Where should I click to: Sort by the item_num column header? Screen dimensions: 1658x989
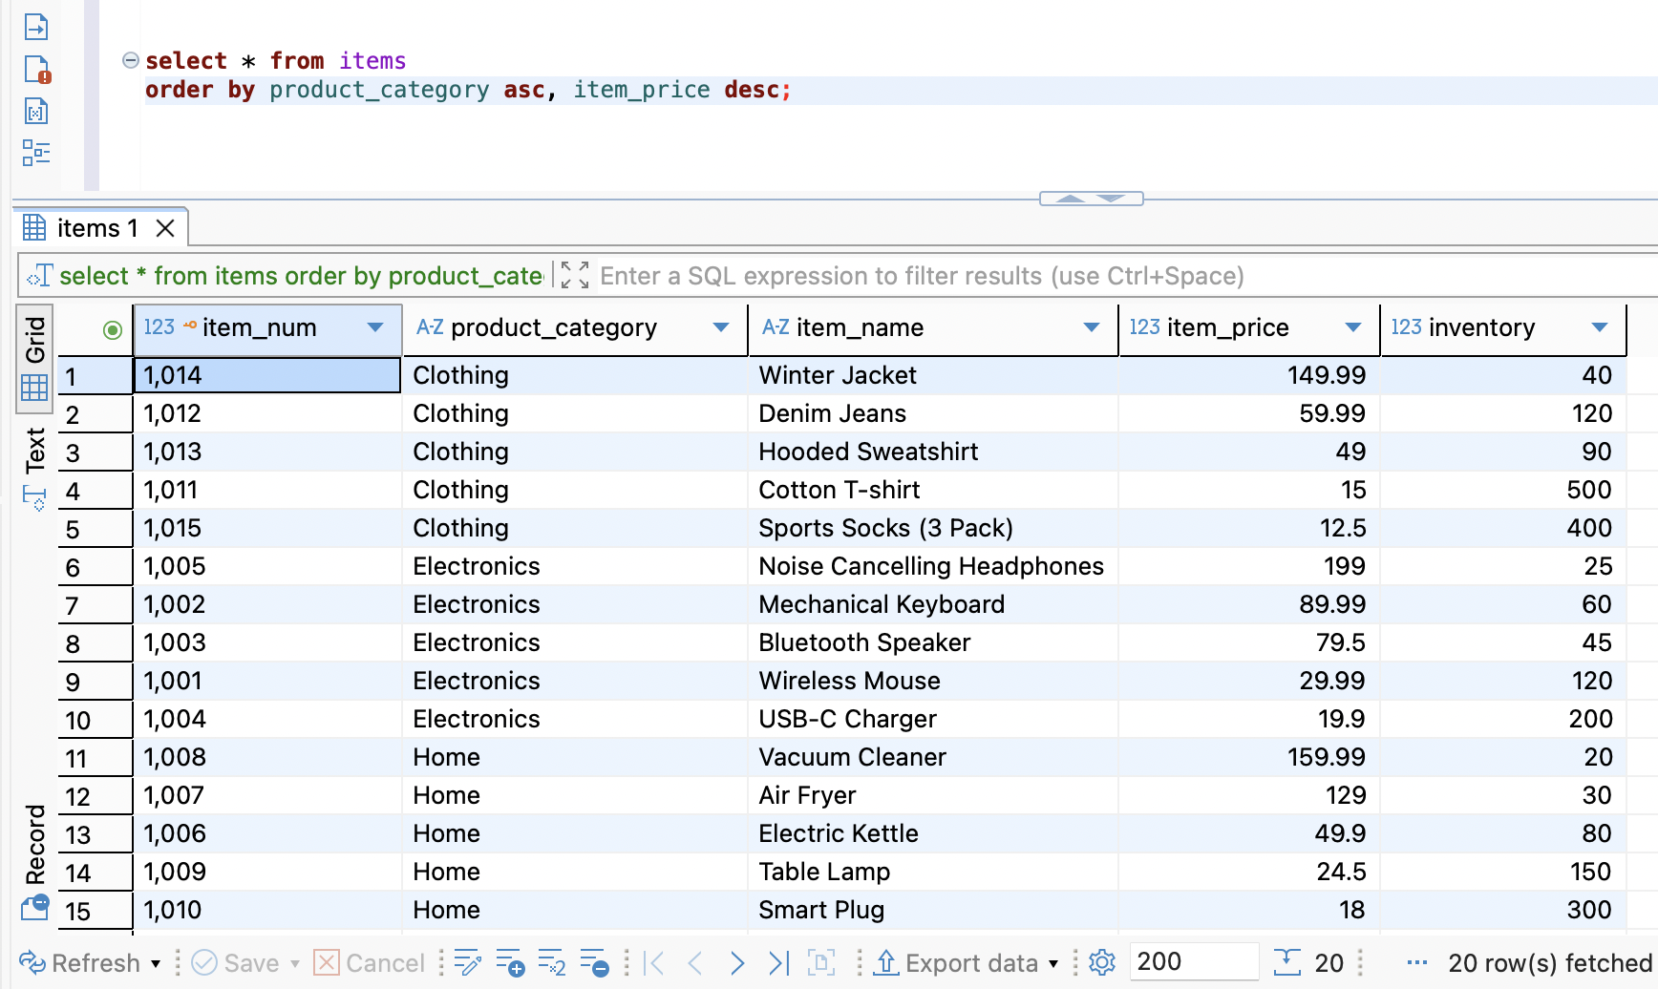[259, 327]
